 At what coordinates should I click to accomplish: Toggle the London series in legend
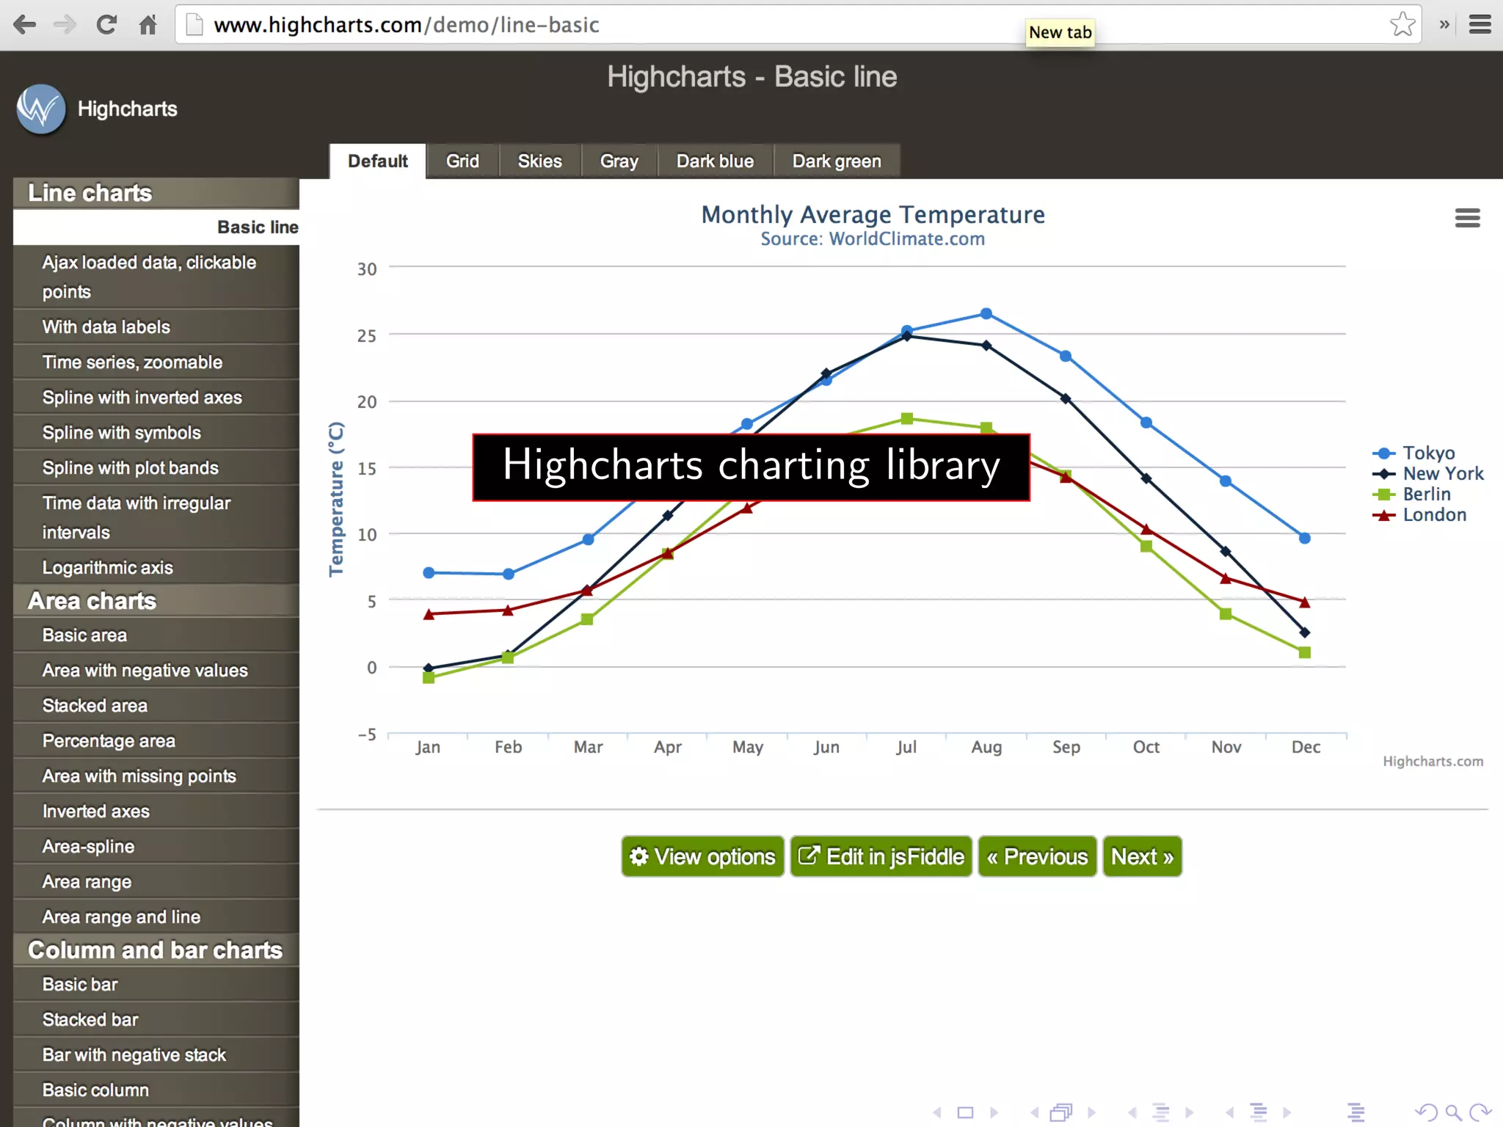[x=1419, y=514]
